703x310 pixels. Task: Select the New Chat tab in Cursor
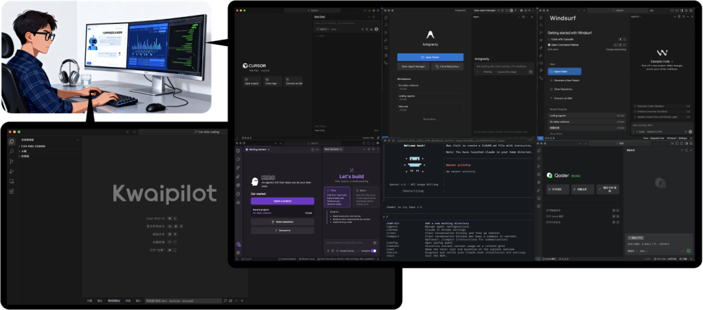pos(320,18)
